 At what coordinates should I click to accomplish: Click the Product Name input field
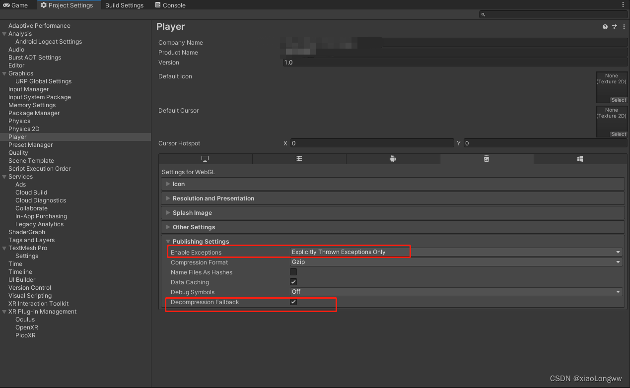455,53
